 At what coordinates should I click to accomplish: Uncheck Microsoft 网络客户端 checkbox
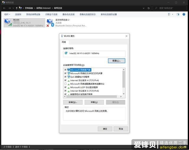[x=65, y=70]
